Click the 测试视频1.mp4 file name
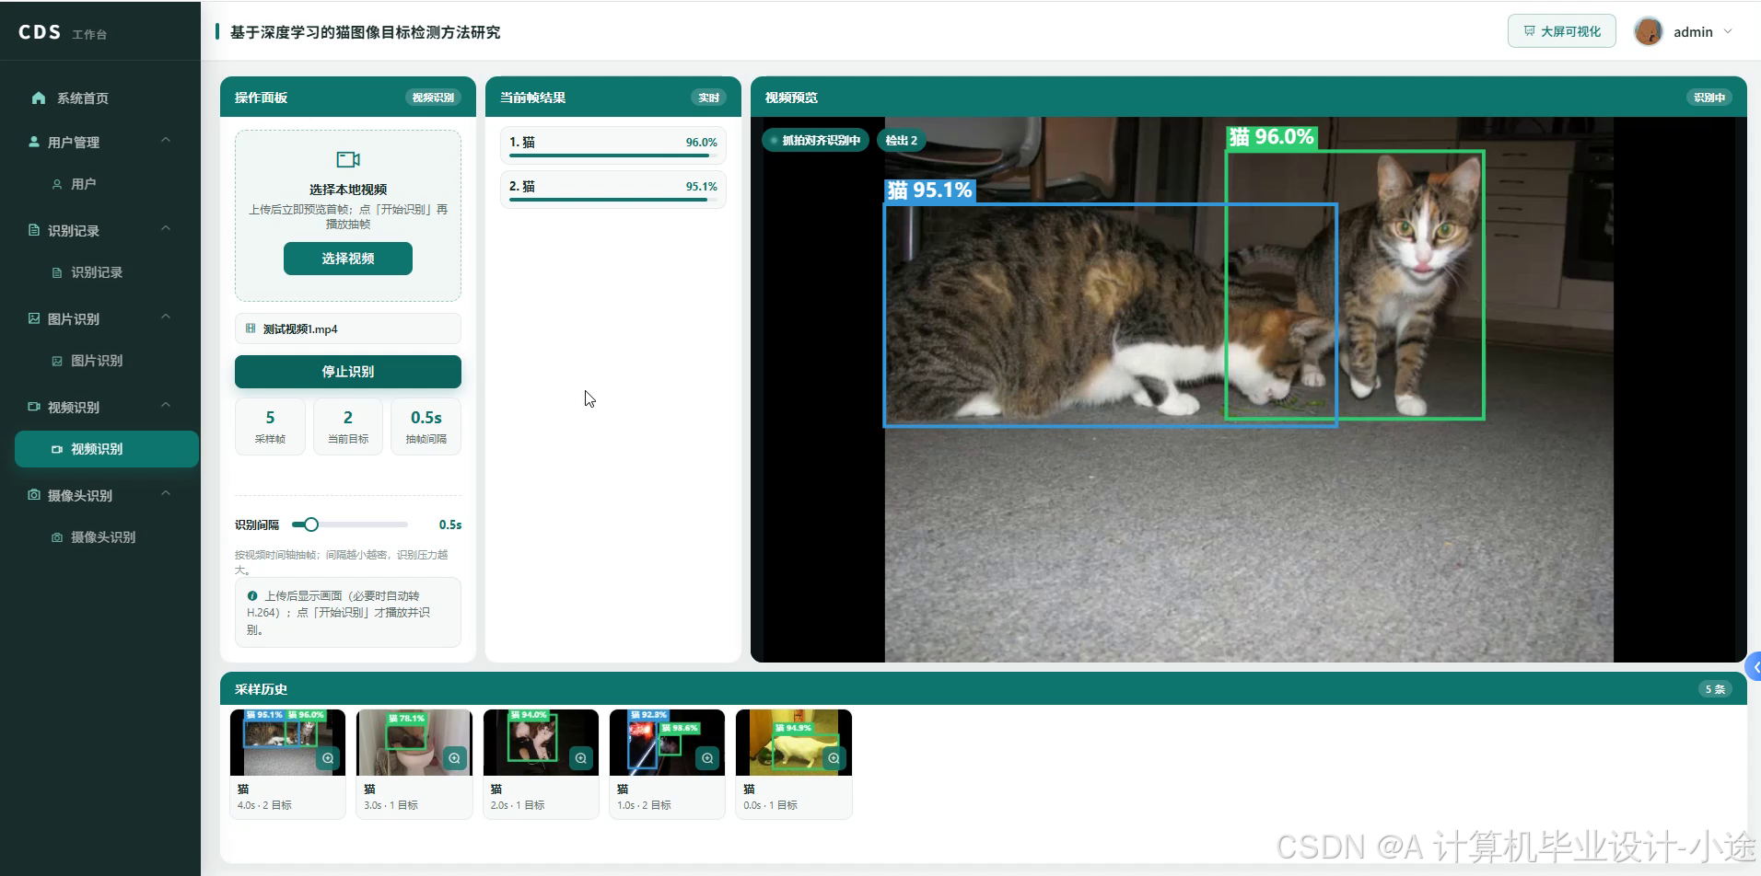This screenshot has height=876, width=1761. (x=300, y=328)
